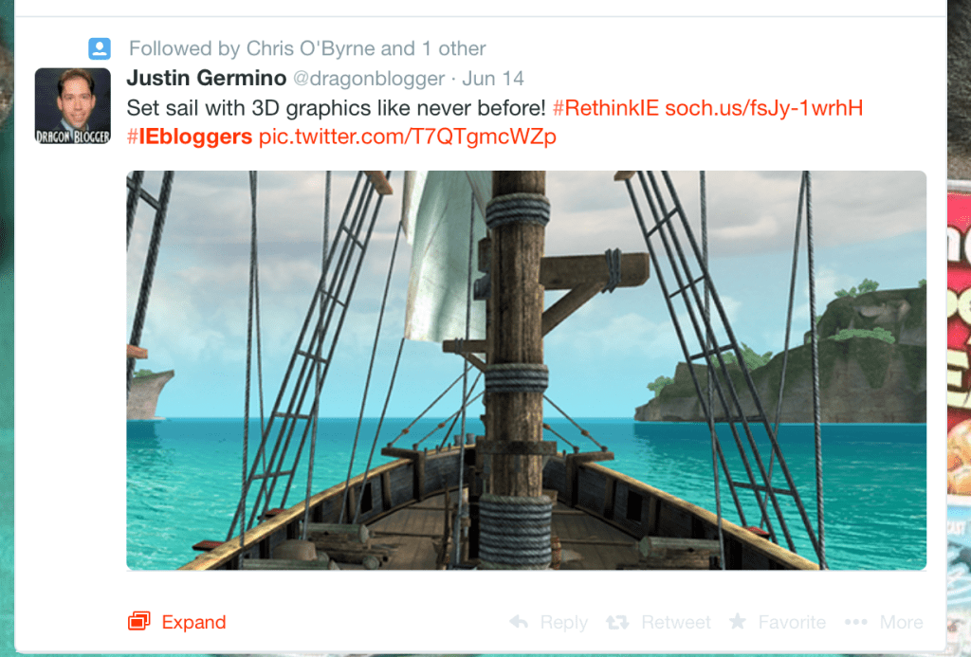This screenshot has width=971, height=657.
Task: Click the Reply arrow icon
Action: coord(519,622)
